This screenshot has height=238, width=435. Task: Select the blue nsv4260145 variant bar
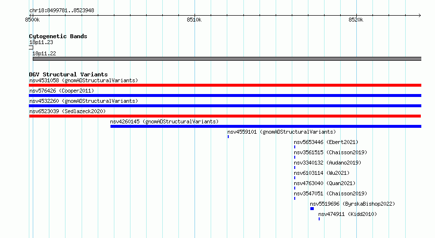pyautogui.click(x=266, y=126)
